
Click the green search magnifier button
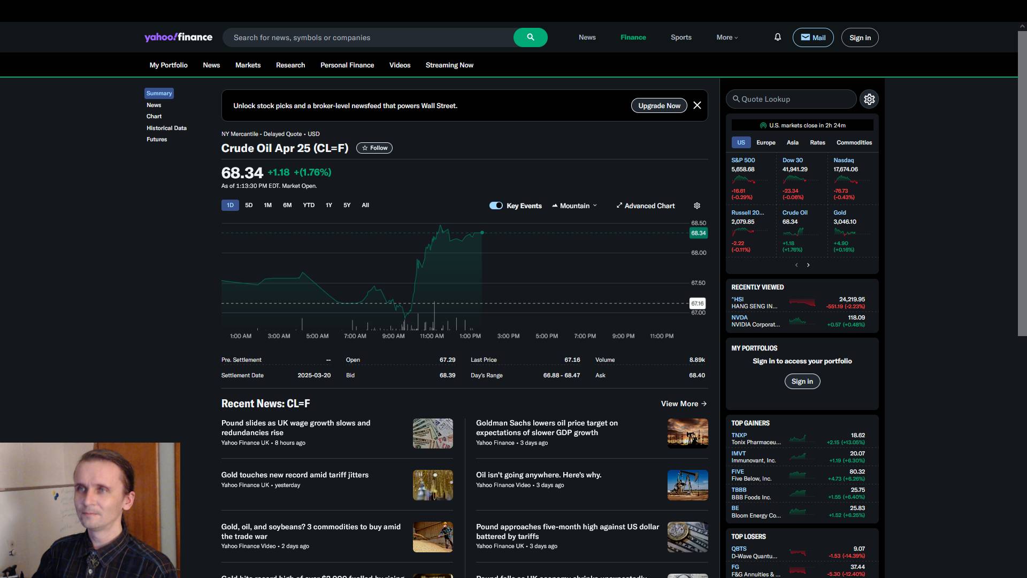530,37
